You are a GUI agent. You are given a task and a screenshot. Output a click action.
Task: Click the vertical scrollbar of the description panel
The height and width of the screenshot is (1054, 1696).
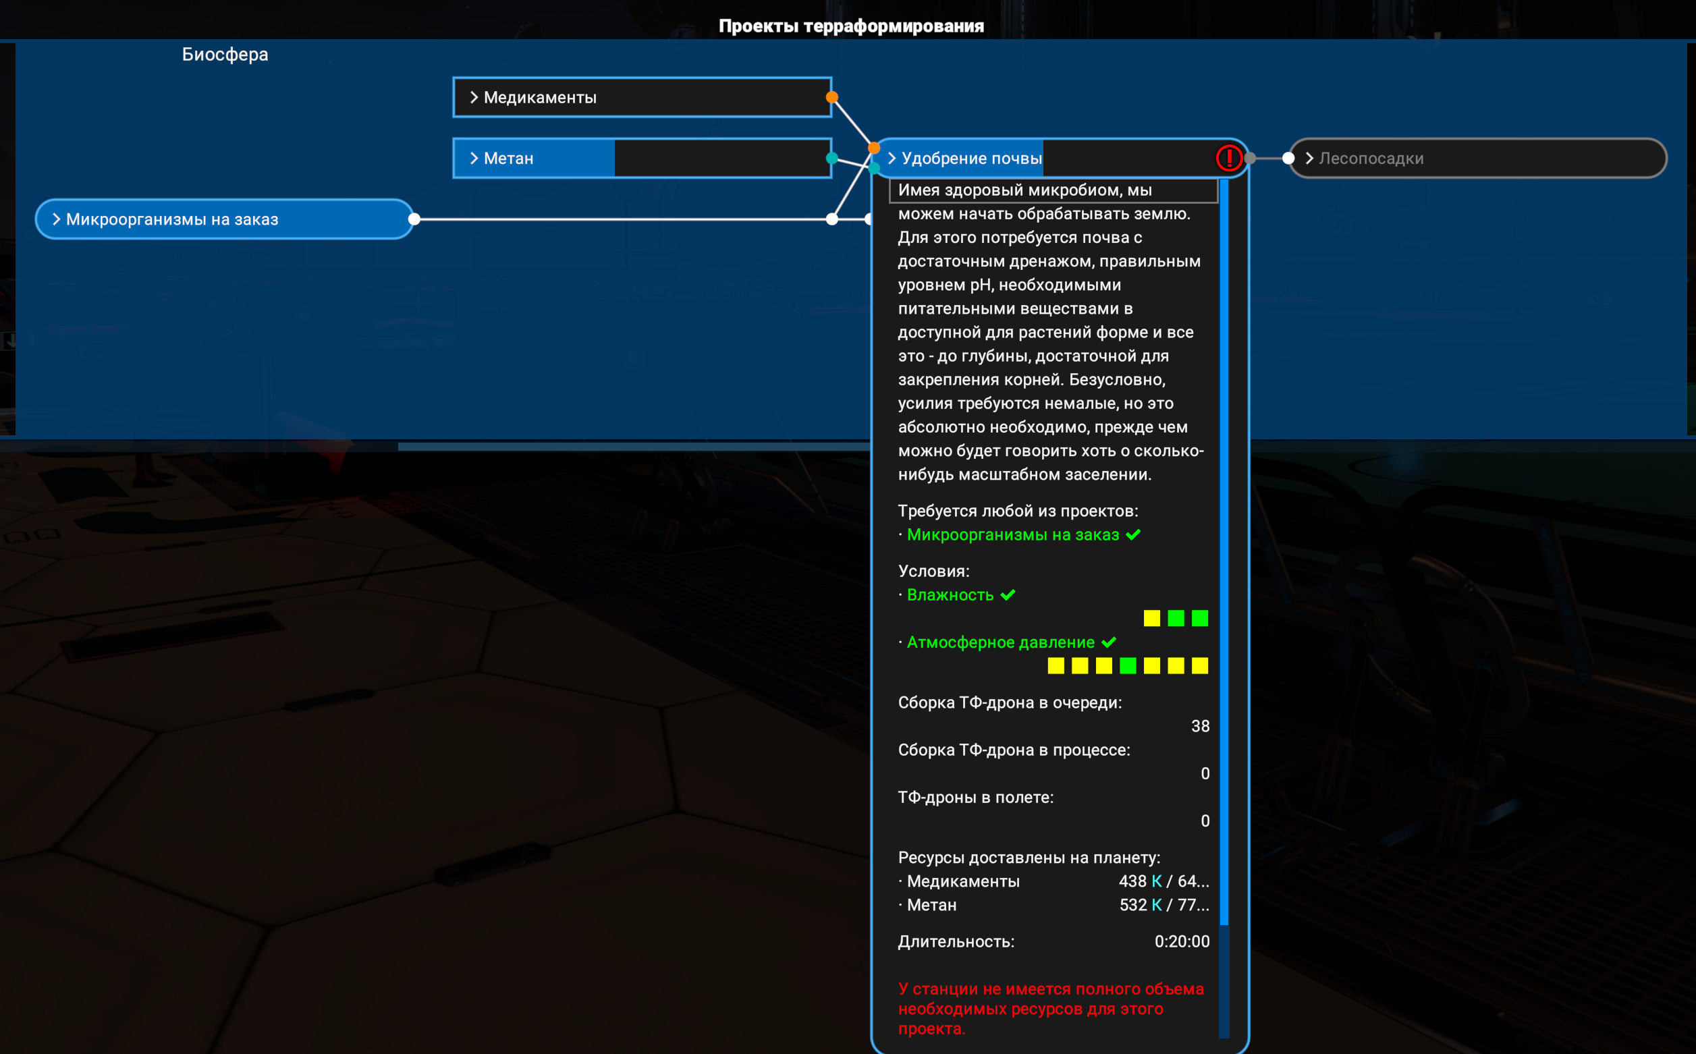(1224, 557)
